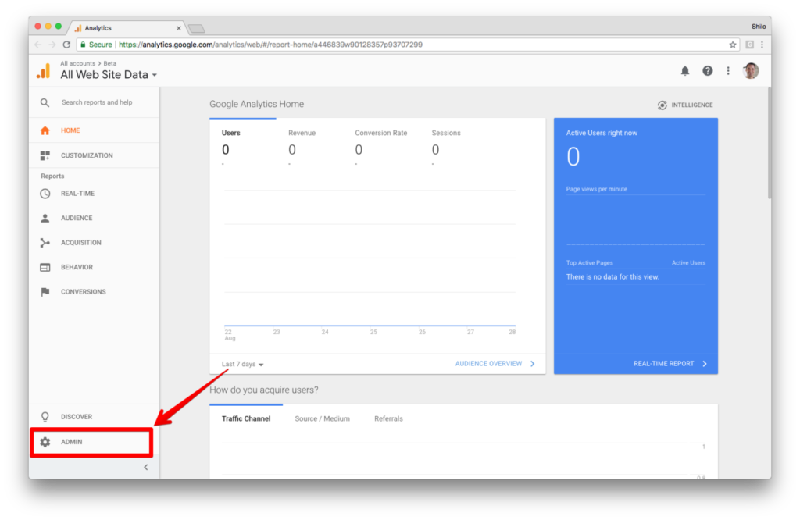The image size is (800, 520).
Task: Open the Audience Overview link
Action: (495, 364)
